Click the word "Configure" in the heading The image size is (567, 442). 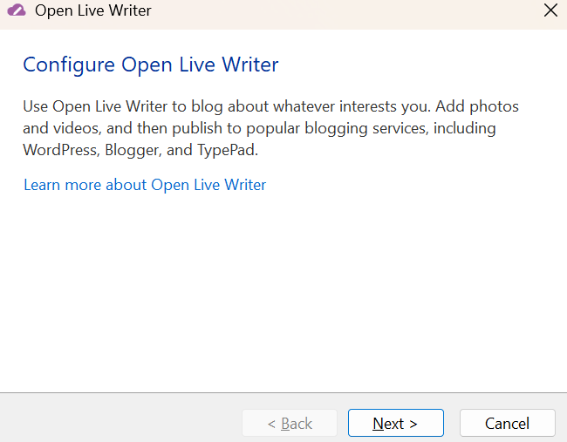click(x=69, y=65)
